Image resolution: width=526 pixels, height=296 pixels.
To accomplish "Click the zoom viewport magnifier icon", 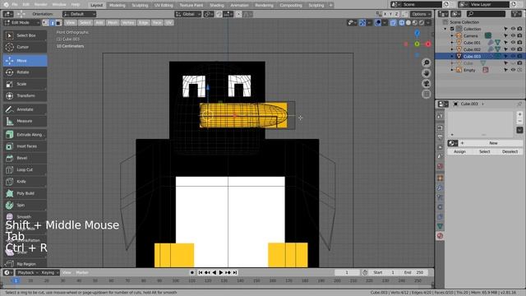I will coord(427,62).
